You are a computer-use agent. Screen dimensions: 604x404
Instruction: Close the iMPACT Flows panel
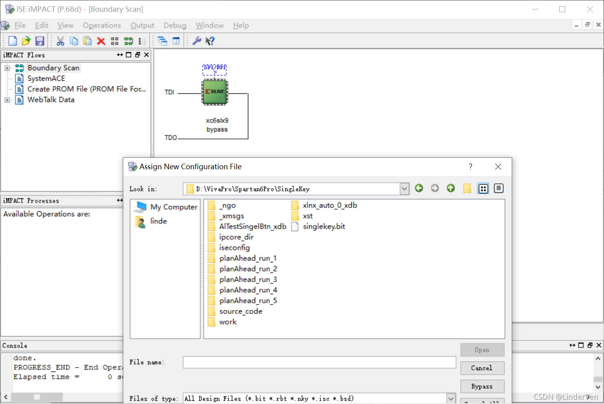pyautogui.click(x=146, y=55)
